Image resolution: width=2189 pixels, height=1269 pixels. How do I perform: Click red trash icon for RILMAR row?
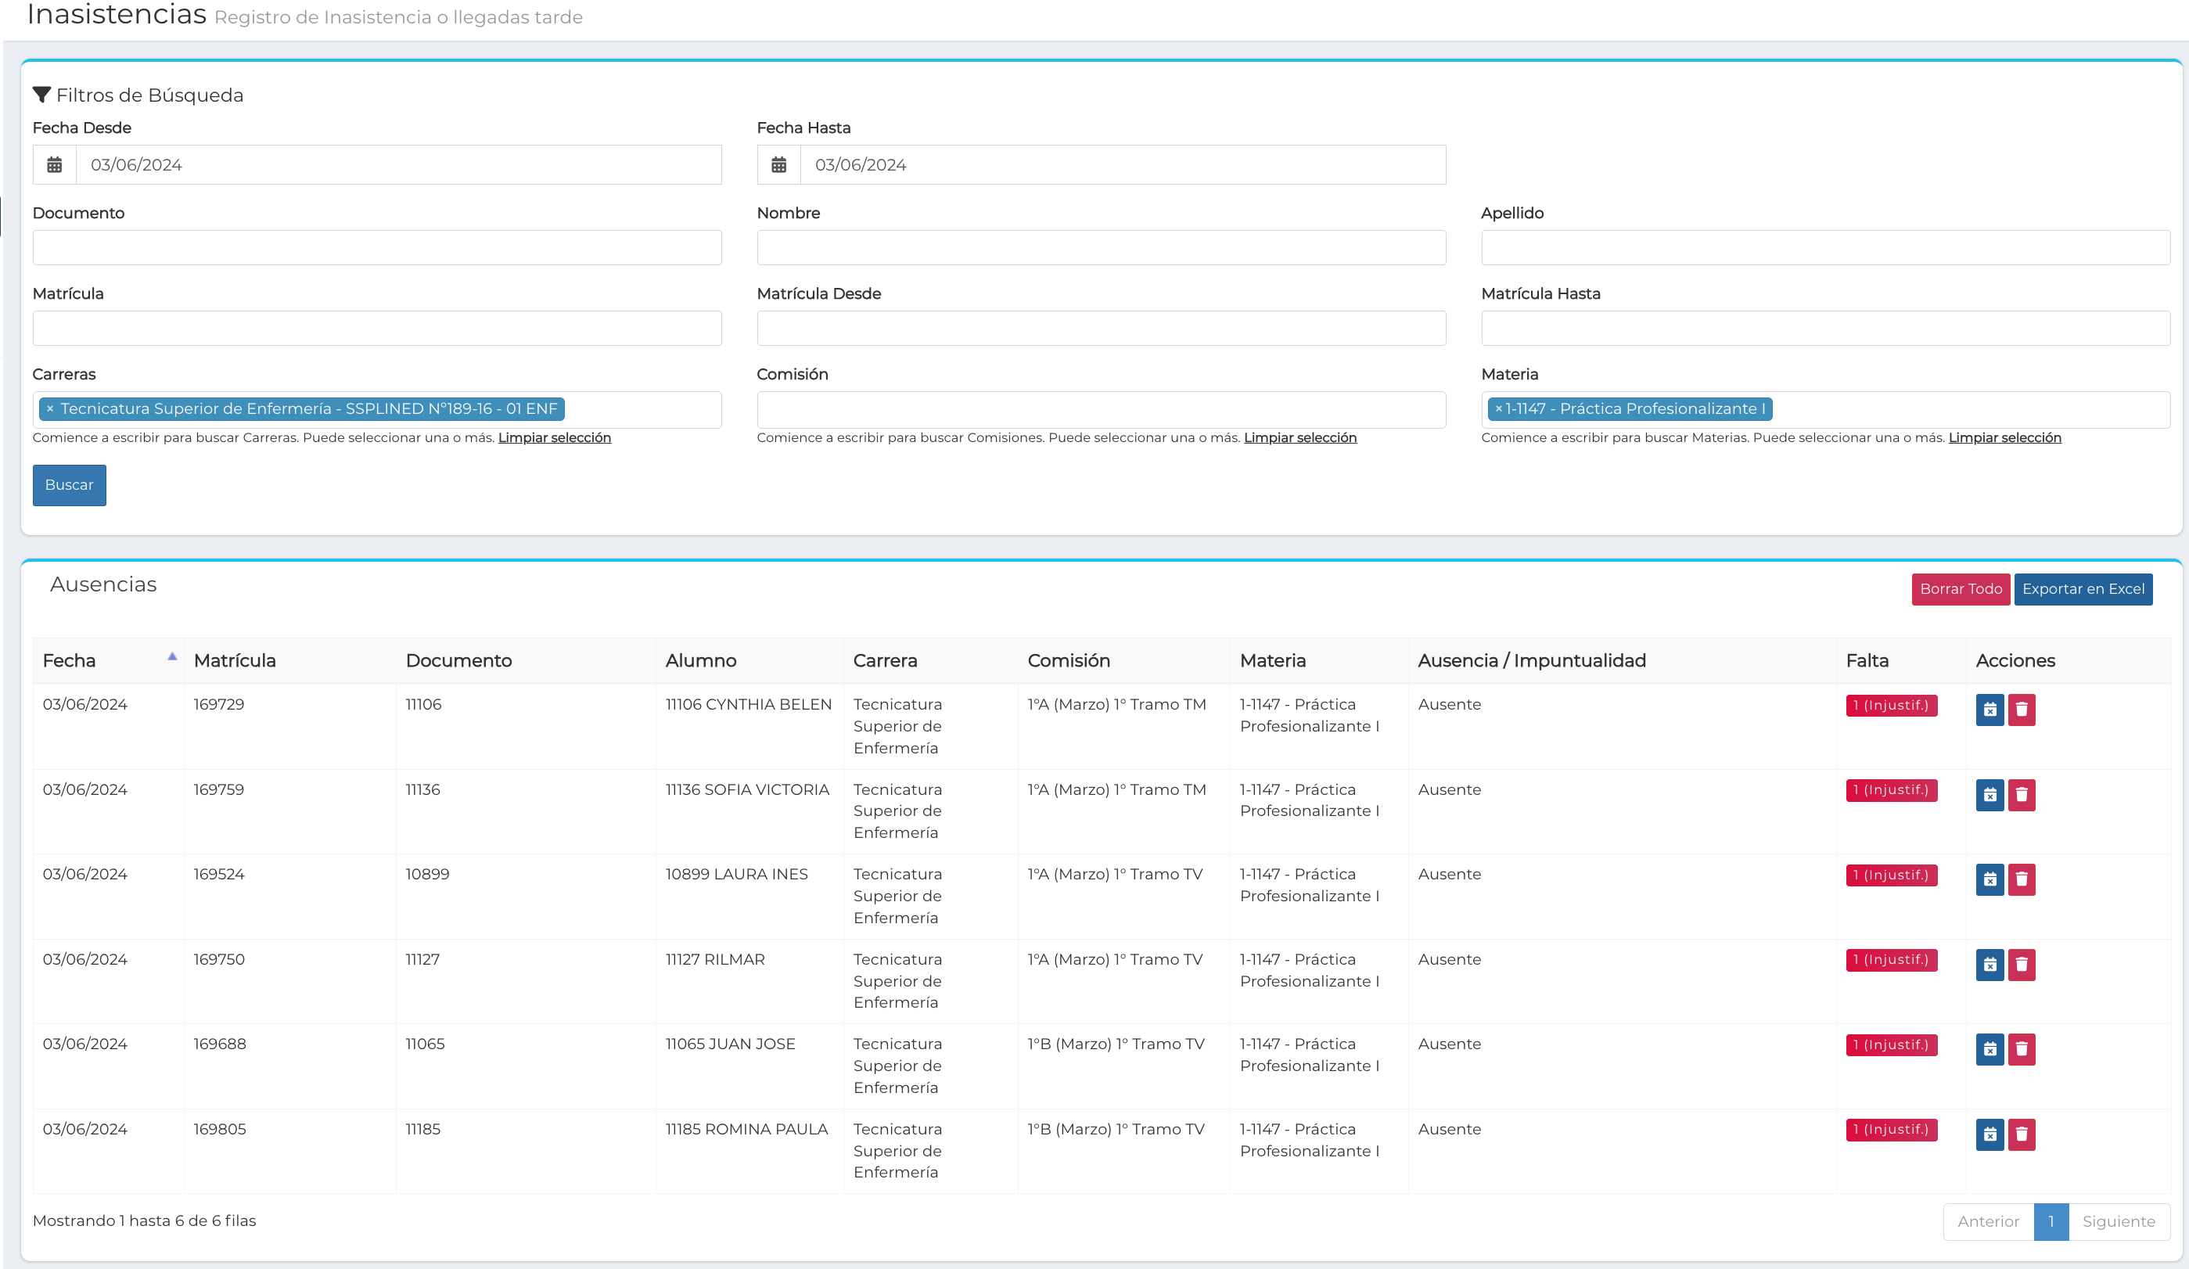coord(2022,964)
